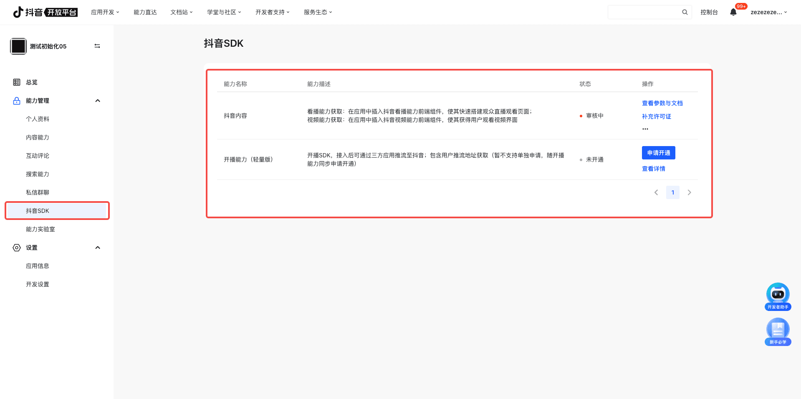Open the notification bell
The width and height of the screenshot is (801, 399).
(x=733, y=12)
